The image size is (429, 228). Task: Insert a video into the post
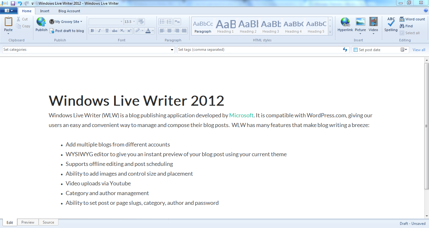pyautogui.click(x=373, y=24)
